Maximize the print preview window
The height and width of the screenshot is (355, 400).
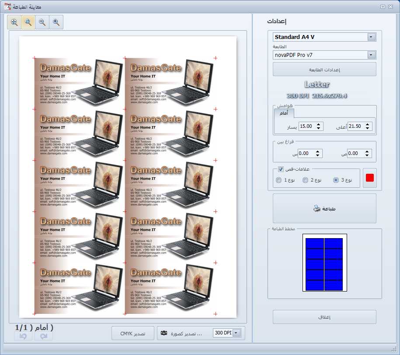click(383, 7)
